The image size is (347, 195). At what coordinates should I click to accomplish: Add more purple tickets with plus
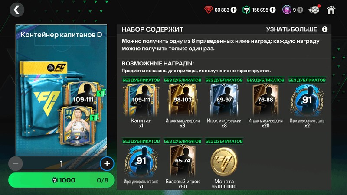pos(300,10)
